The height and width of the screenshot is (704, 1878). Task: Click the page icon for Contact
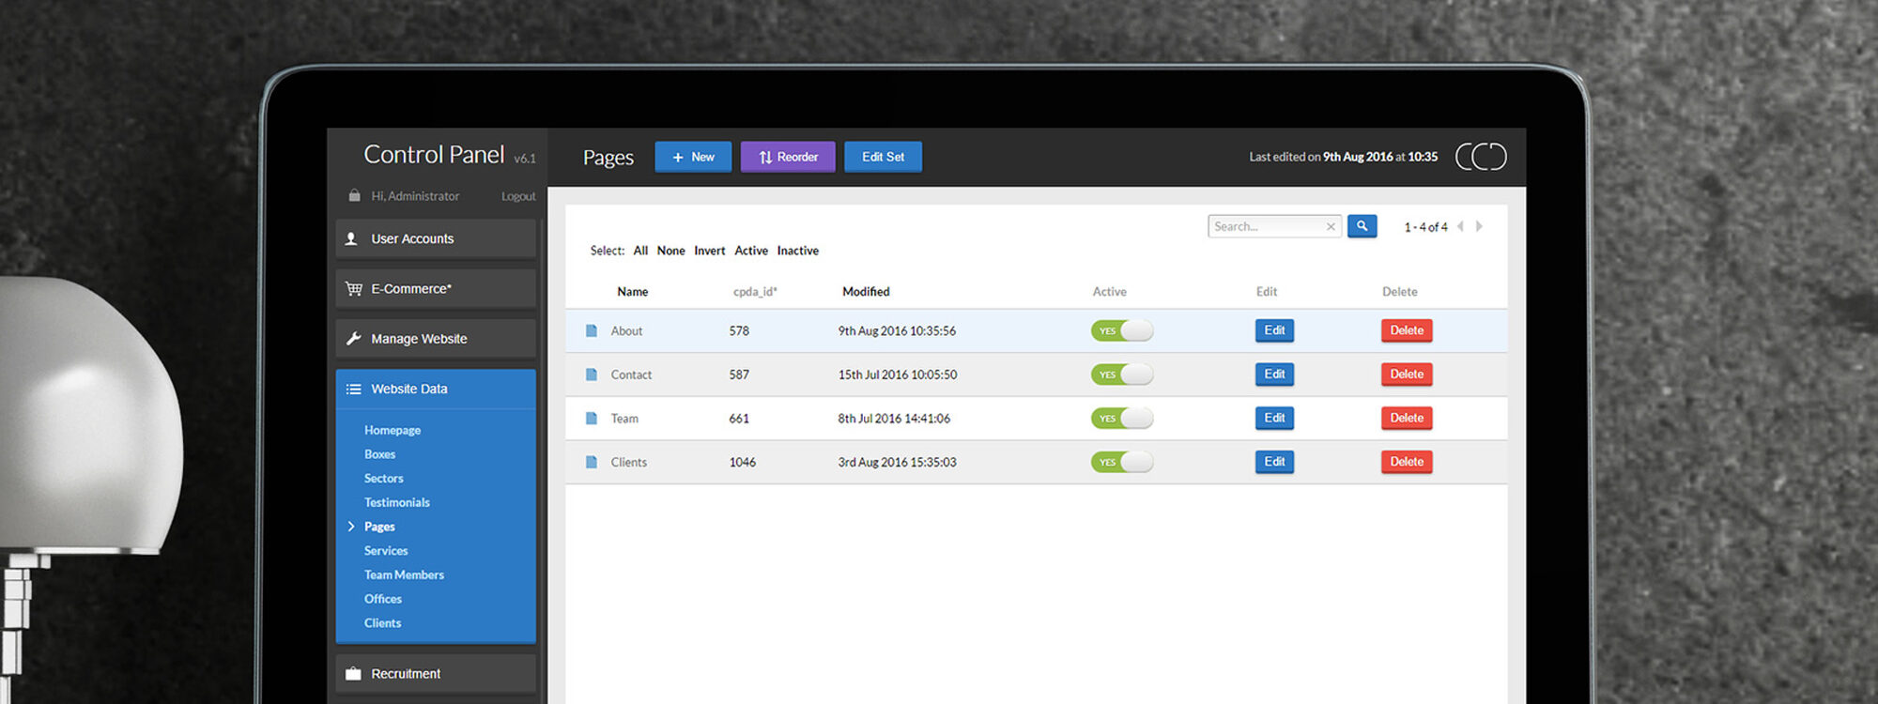tap(592, 375)
